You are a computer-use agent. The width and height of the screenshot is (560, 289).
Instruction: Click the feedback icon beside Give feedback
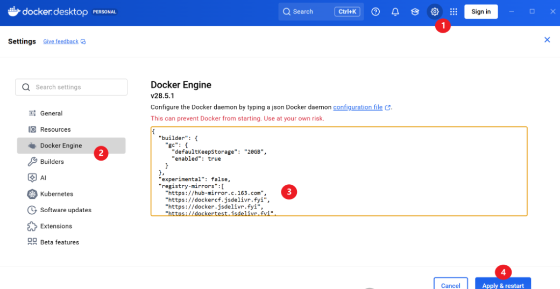[x=83, y=42]
